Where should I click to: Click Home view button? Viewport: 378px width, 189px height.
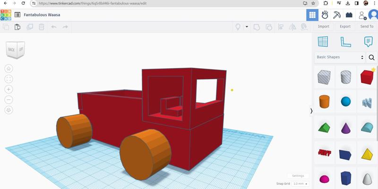click(x=9, y=68)
